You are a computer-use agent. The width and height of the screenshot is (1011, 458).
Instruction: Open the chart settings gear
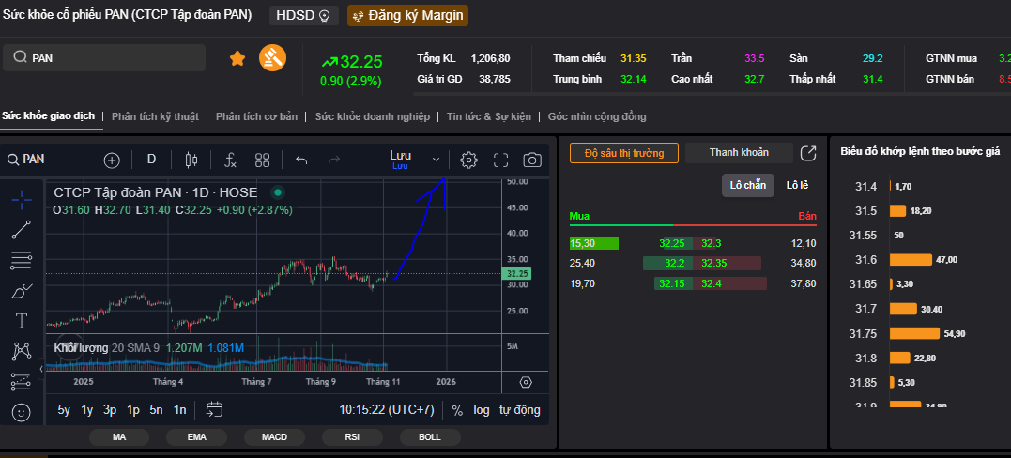coord(468,160)
